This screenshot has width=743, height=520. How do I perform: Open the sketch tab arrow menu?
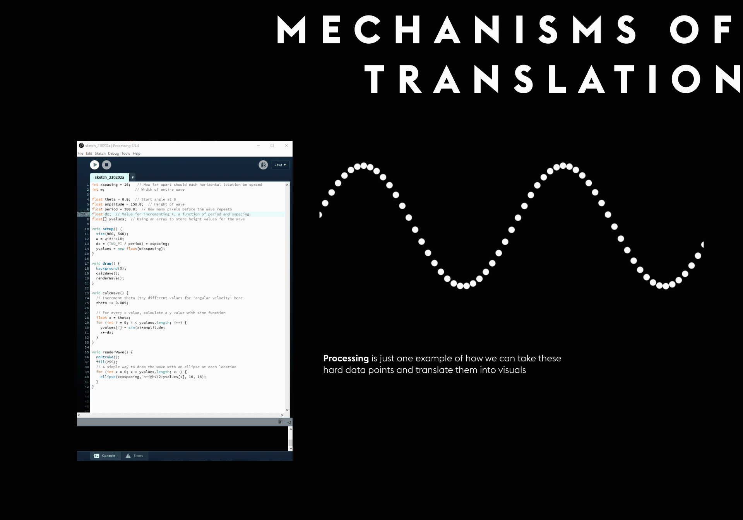(x=132, y=178)
